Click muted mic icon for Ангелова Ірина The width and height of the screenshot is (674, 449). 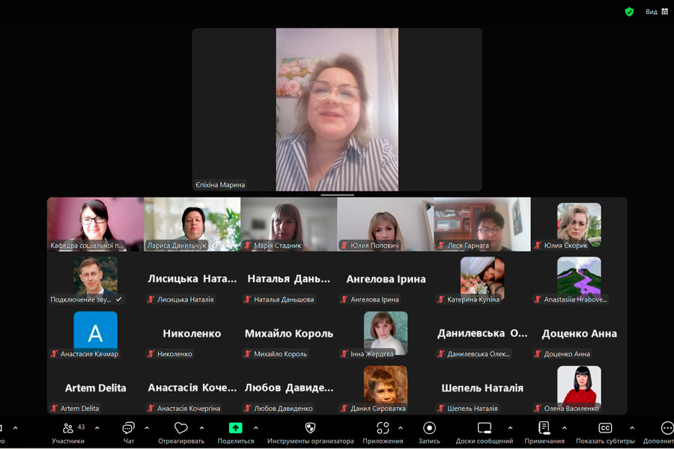(x=344, y=299)
